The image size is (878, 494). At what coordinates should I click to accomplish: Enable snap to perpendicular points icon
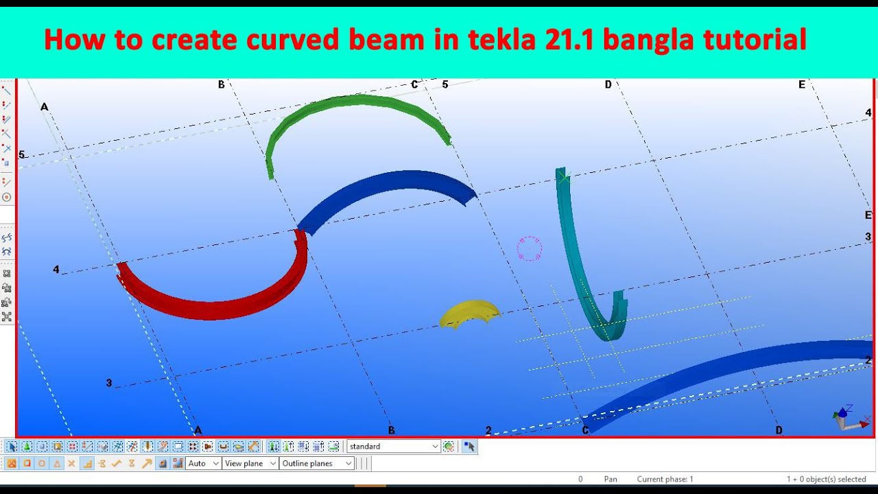87,463
